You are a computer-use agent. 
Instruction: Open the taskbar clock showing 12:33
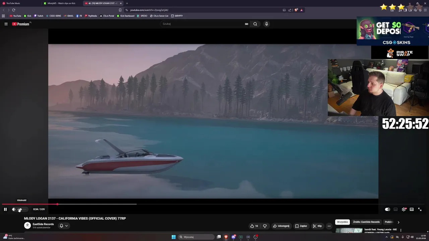[421, 237]
